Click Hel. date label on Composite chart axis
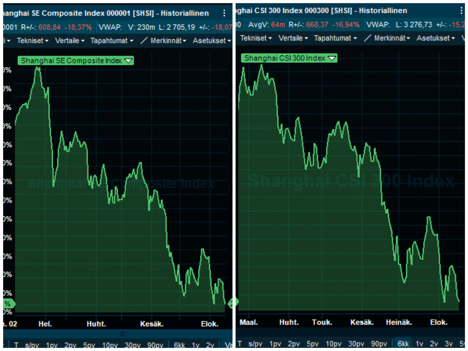Viewport: 468px width, 351px height. [45, 324]
